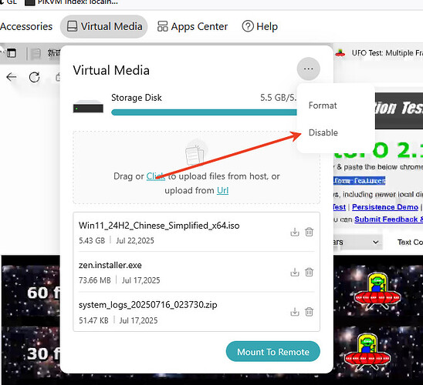
Task: Open the Virtual Media tab
Action: click(x=104, y=26)
